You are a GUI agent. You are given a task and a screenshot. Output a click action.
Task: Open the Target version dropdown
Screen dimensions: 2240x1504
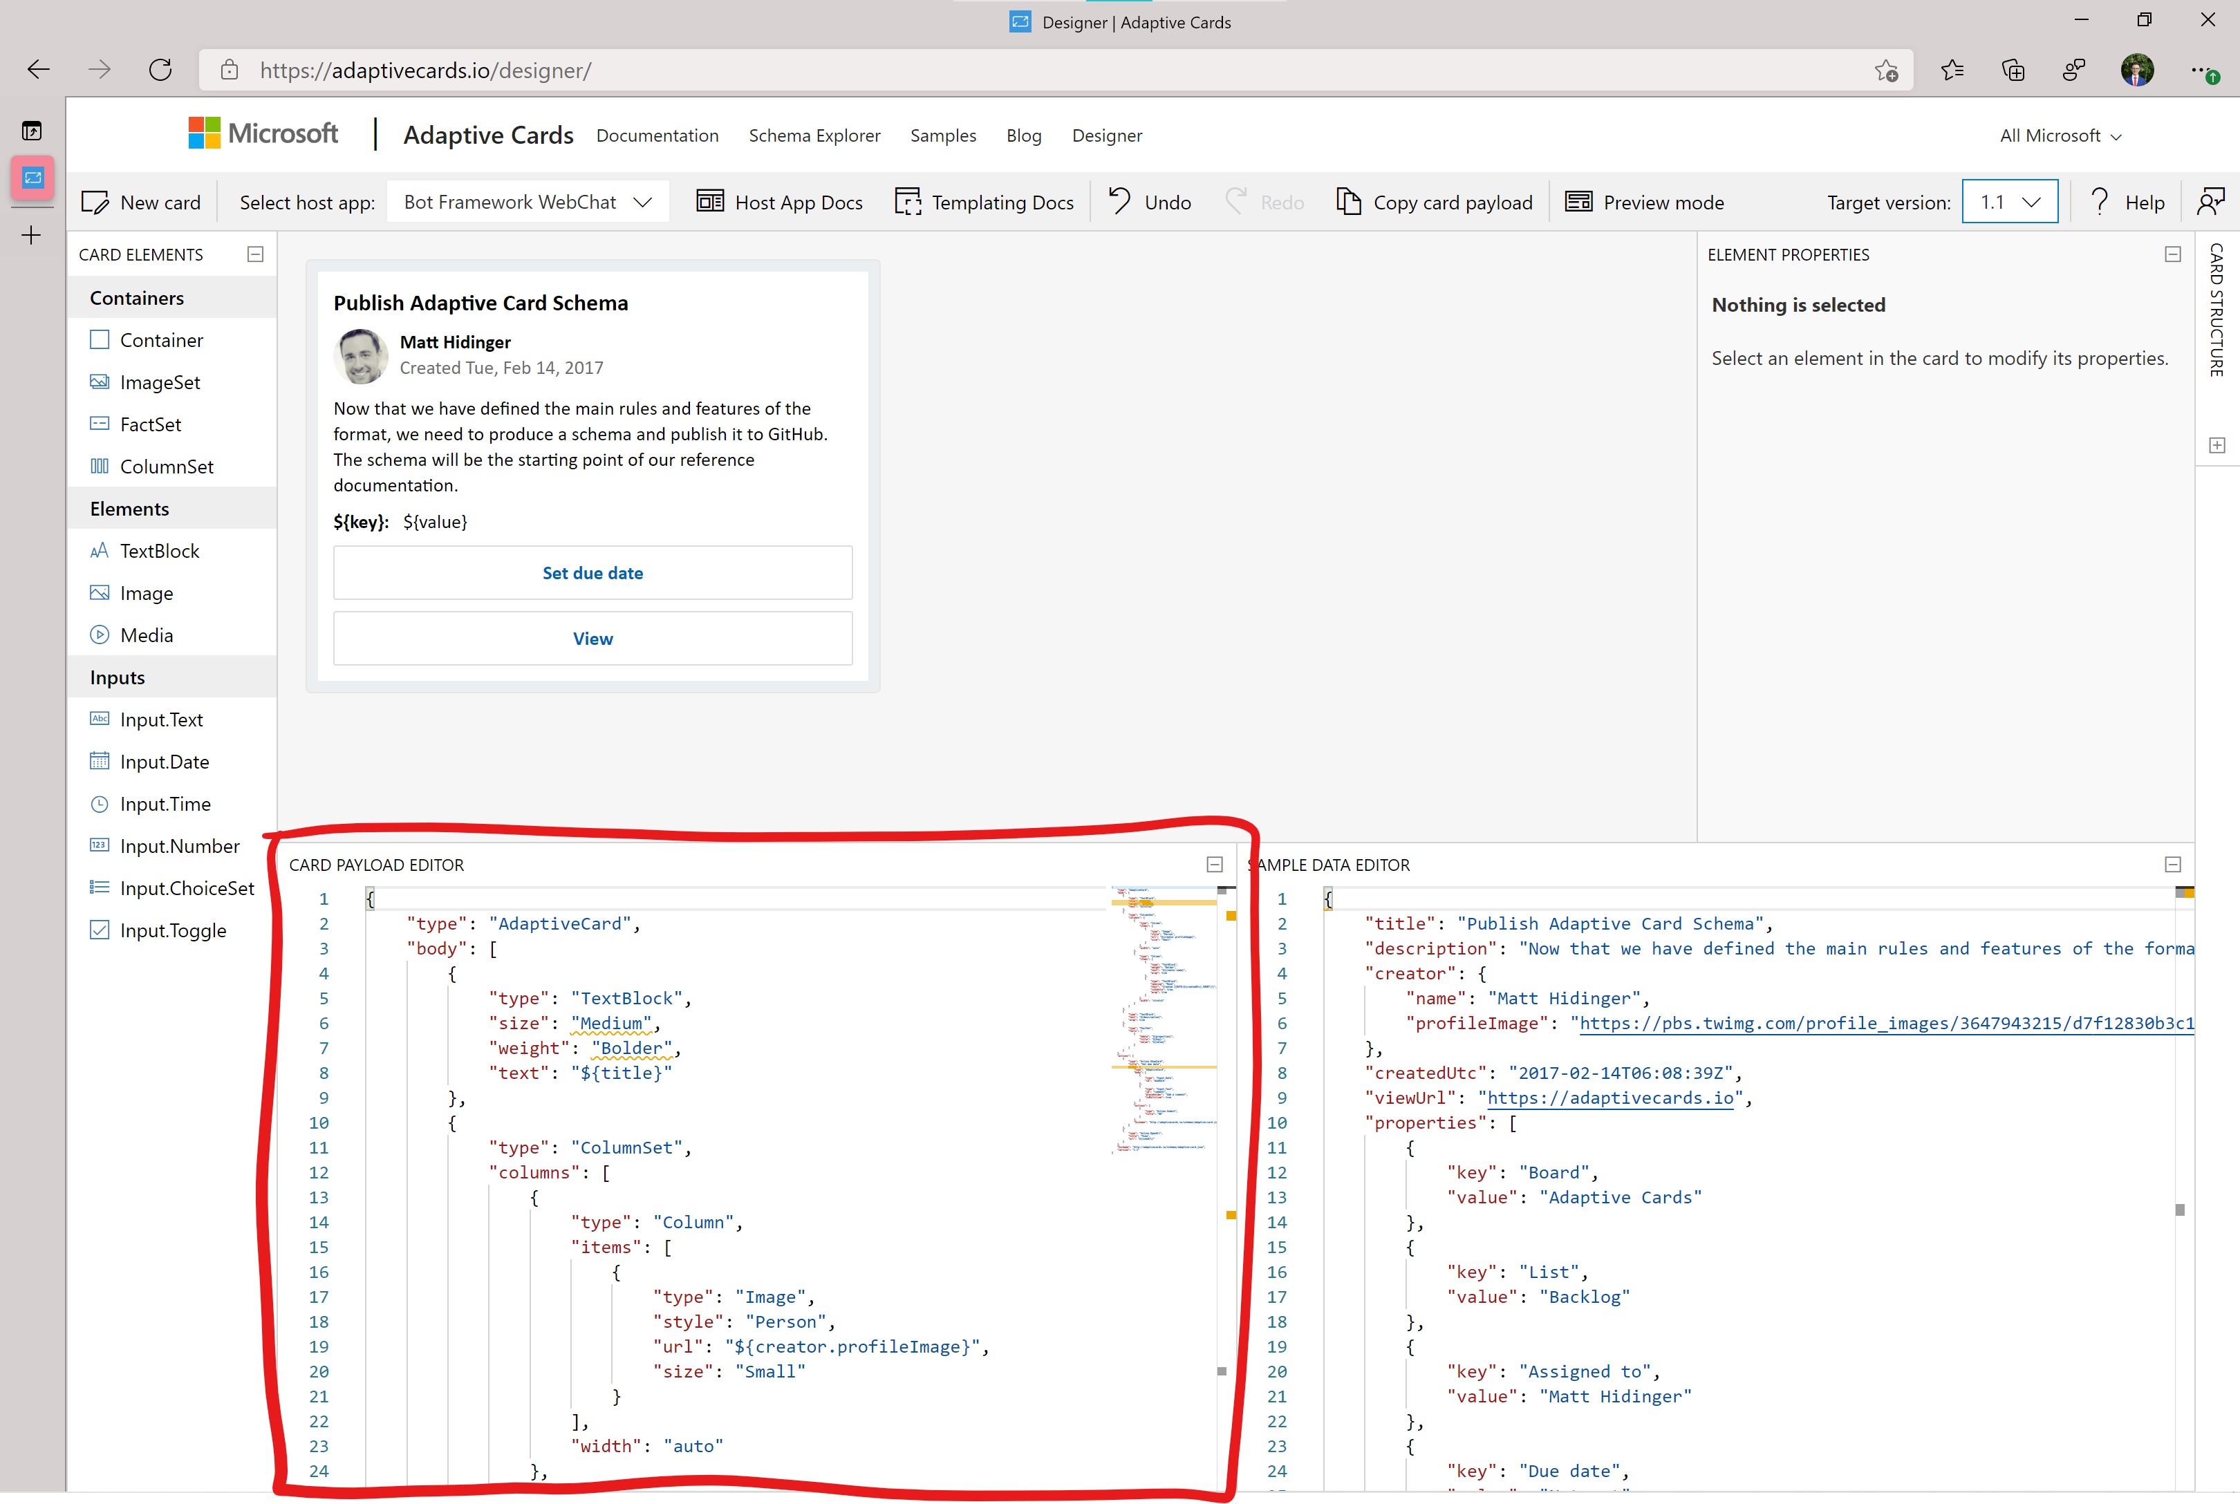point(2010,203)
